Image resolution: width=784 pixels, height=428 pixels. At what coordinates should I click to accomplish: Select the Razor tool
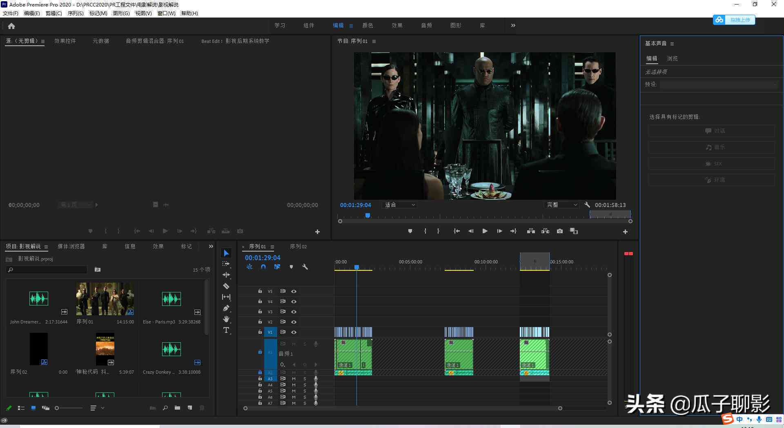[x=226, y=286]
